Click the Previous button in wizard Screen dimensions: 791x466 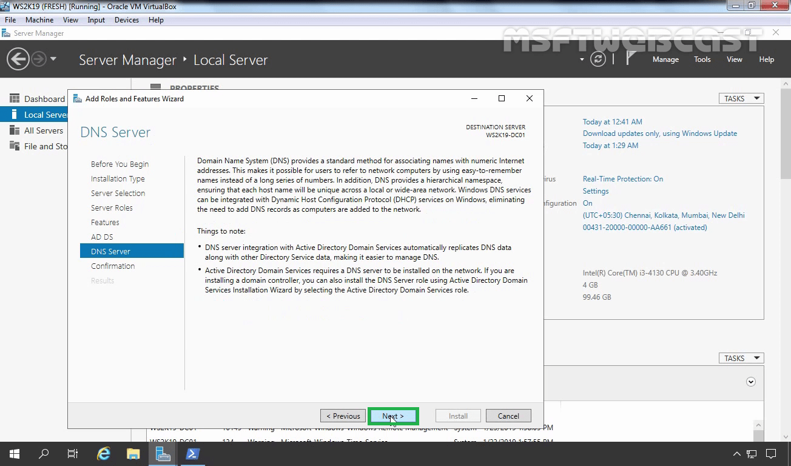343,416
